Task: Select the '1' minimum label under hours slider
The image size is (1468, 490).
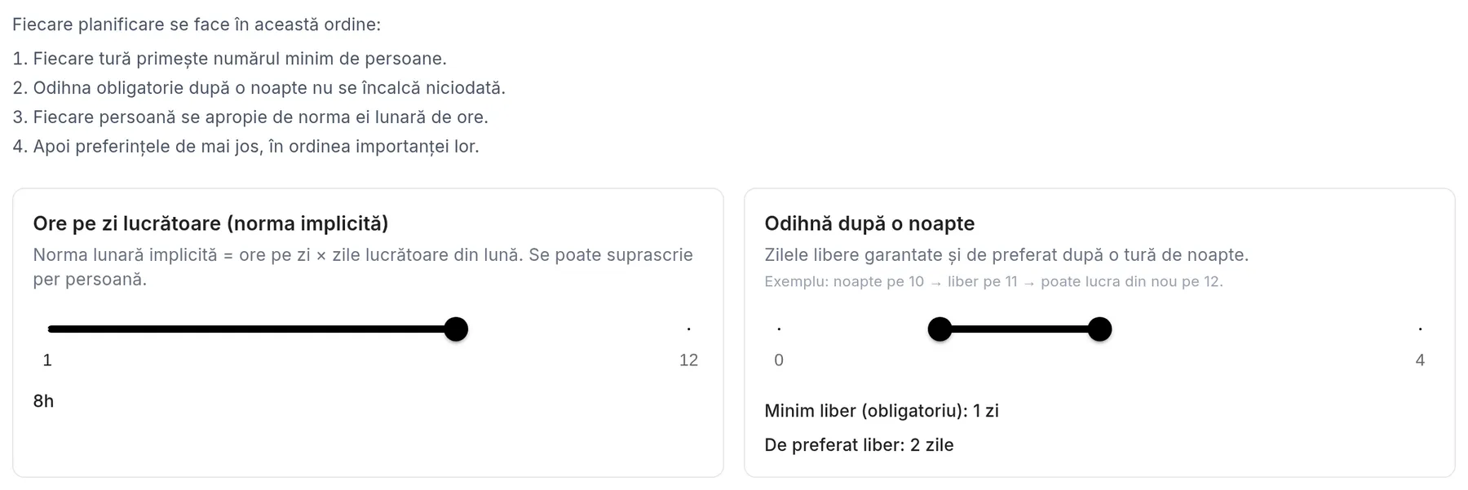Action: pos(47,360)
